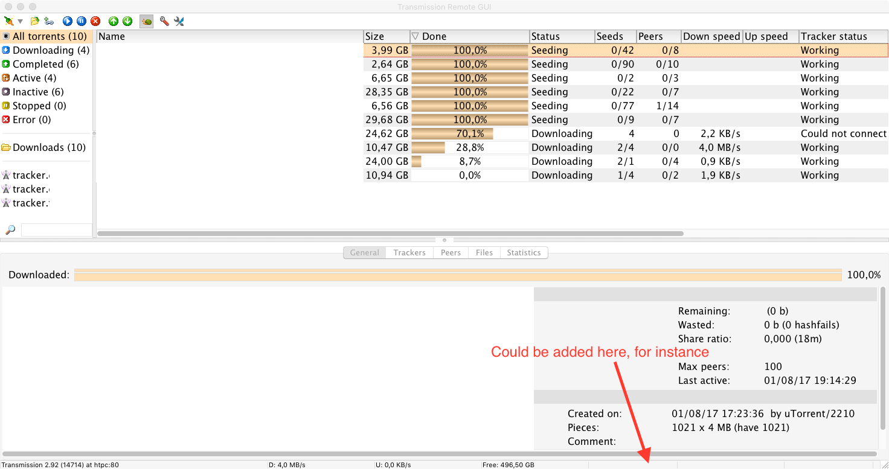Toggle the alternative speed limits turtle icon

tap(146, 21)
